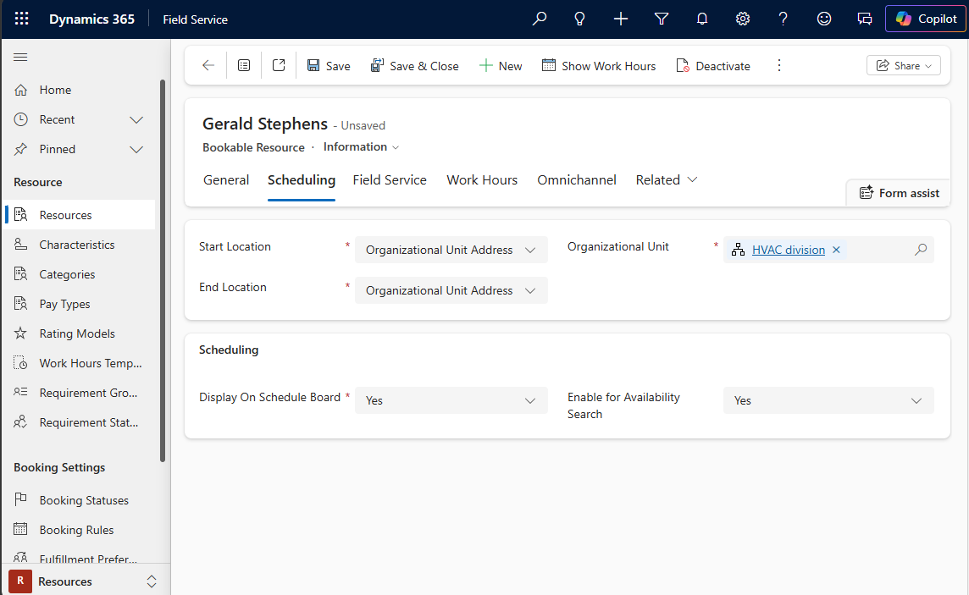Viewport: 969px width, 595px height.
Task: Switch to the Field Service tab
Action: click(x=390, y=180)
